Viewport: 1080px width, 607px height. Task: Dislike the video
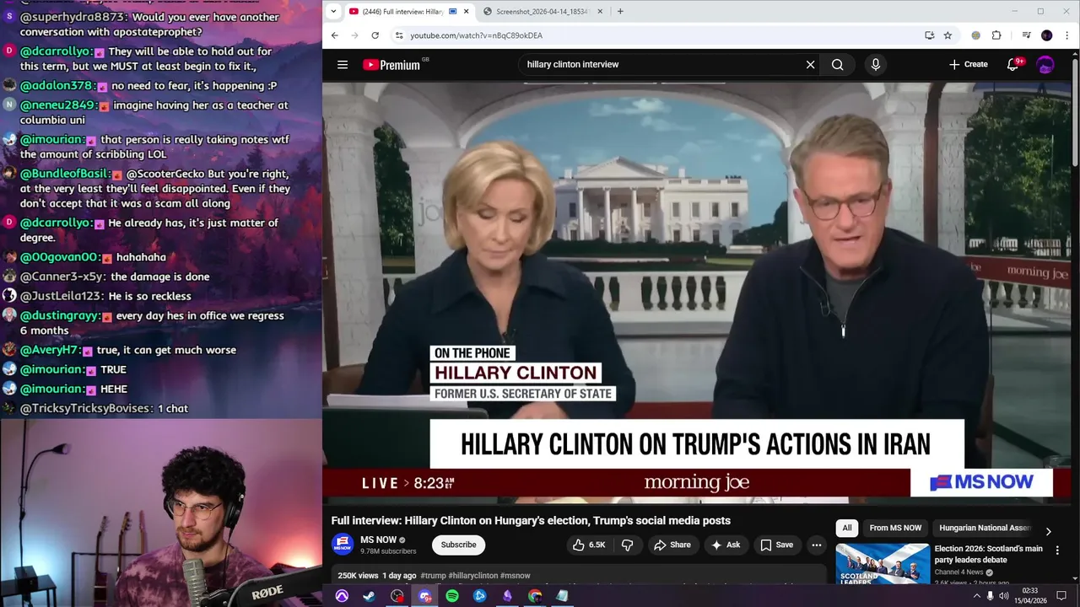coord(628,545)
